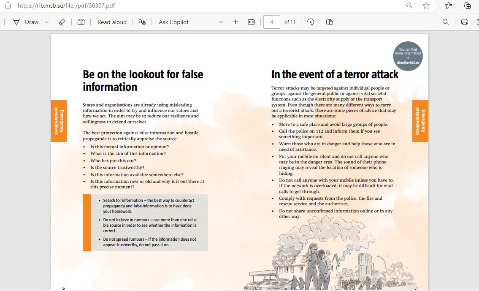The width and height of the screenshot is (479, 291).
Task: Zoom in the PDF page
Action: (235, 22)
